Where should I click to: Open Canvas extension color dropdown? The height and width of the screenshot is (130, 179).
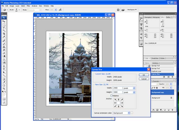click(129, 113)
